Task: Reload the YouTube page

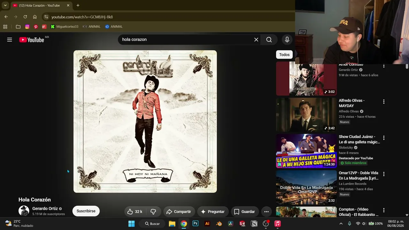Action: coord(25,17)
